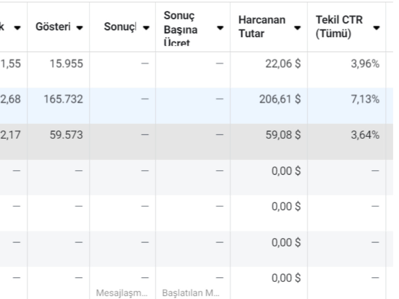Click the 206,61 $ spent amount

pyautogui.click(x=280, y=99)
